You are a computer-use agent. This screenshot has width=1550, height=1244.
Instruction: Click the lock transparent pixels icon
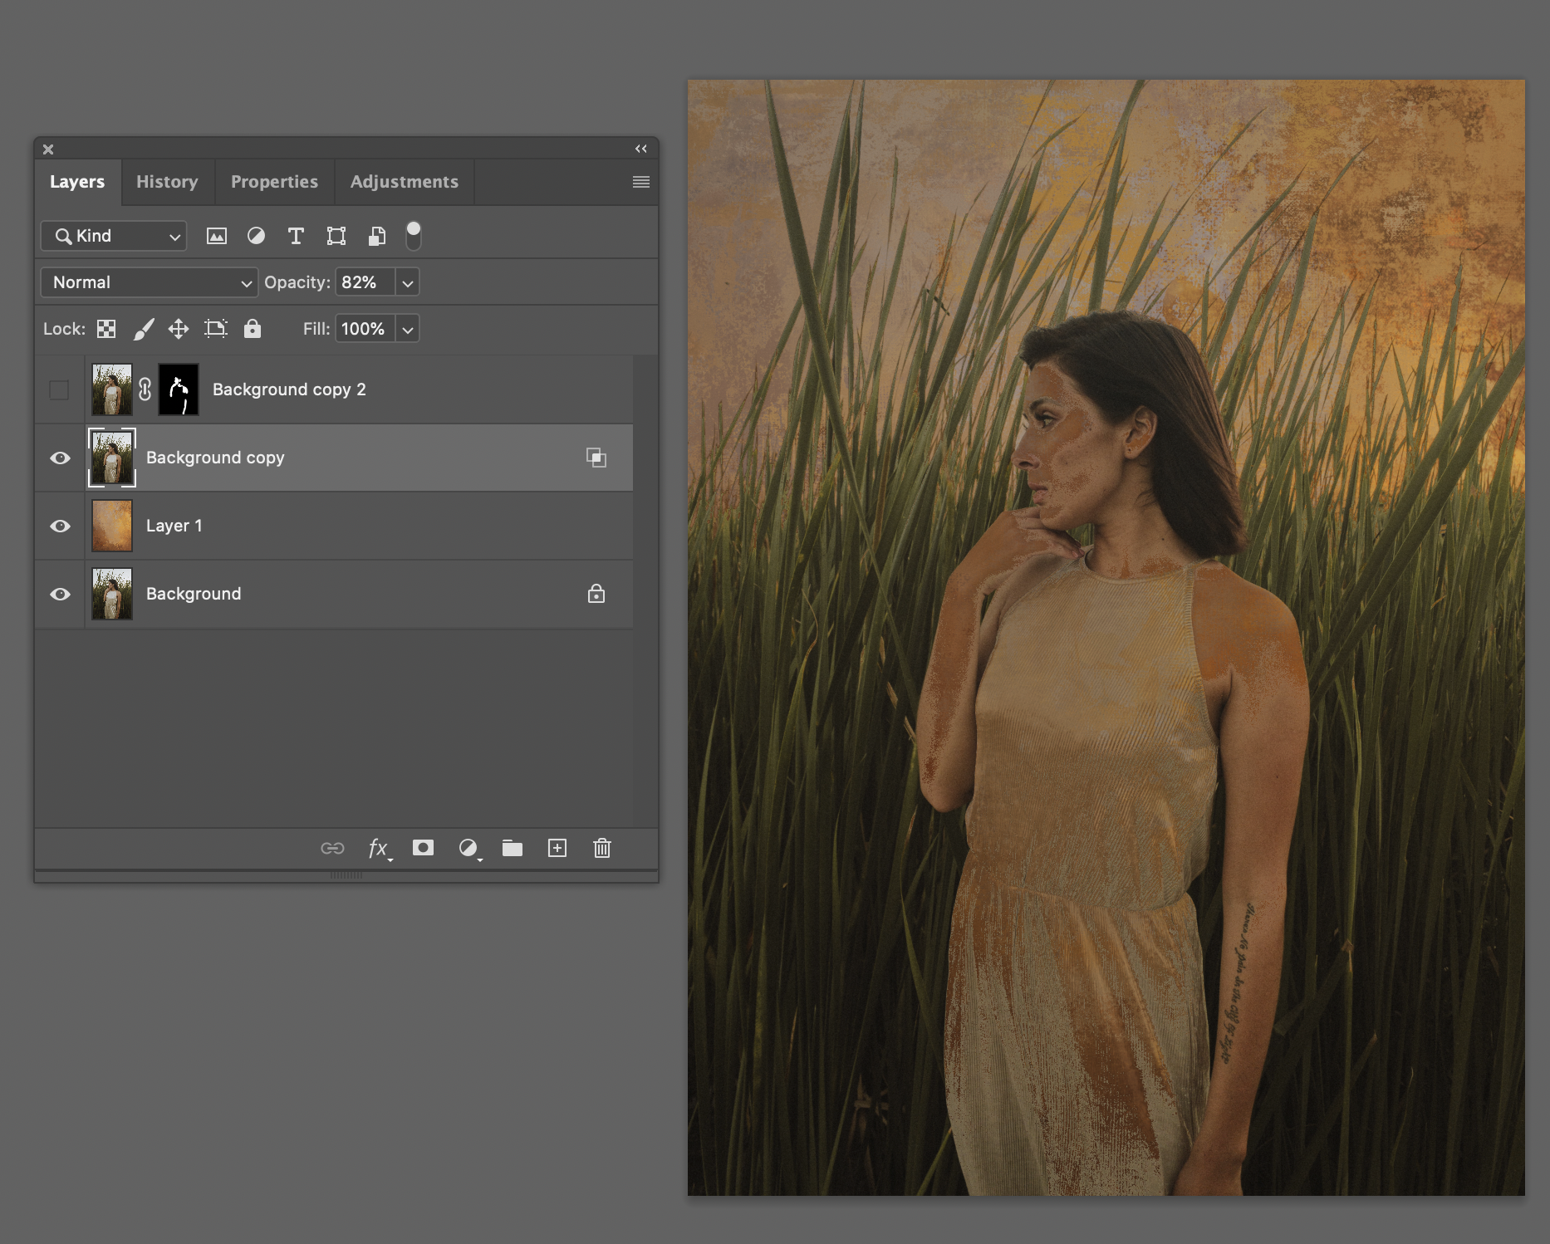106,329
